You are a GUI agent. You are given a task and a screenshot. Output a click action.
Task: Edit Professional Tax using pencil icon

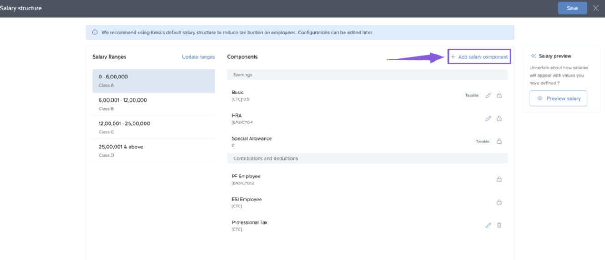coord(489,226)
